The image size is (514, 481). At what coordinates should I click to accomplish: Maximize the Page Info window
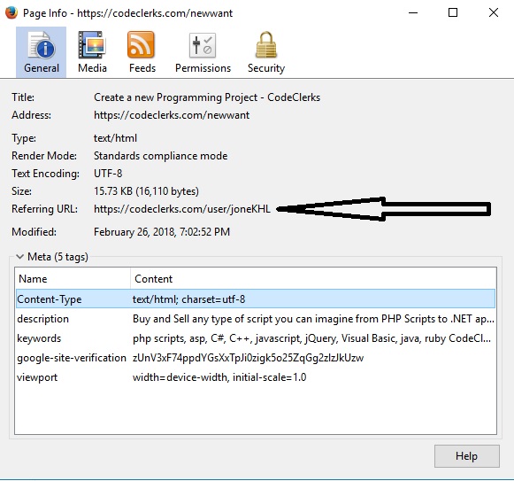point(453,12)
